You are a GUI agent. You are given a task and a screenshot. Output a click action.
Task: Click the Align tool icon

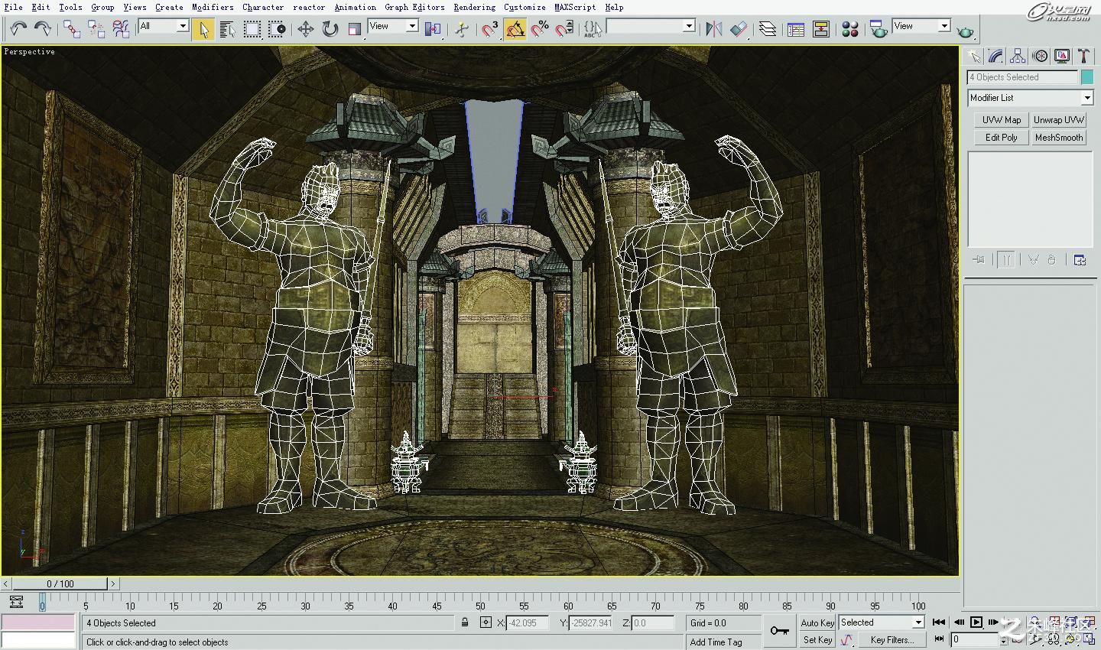(x=739, y=29)
